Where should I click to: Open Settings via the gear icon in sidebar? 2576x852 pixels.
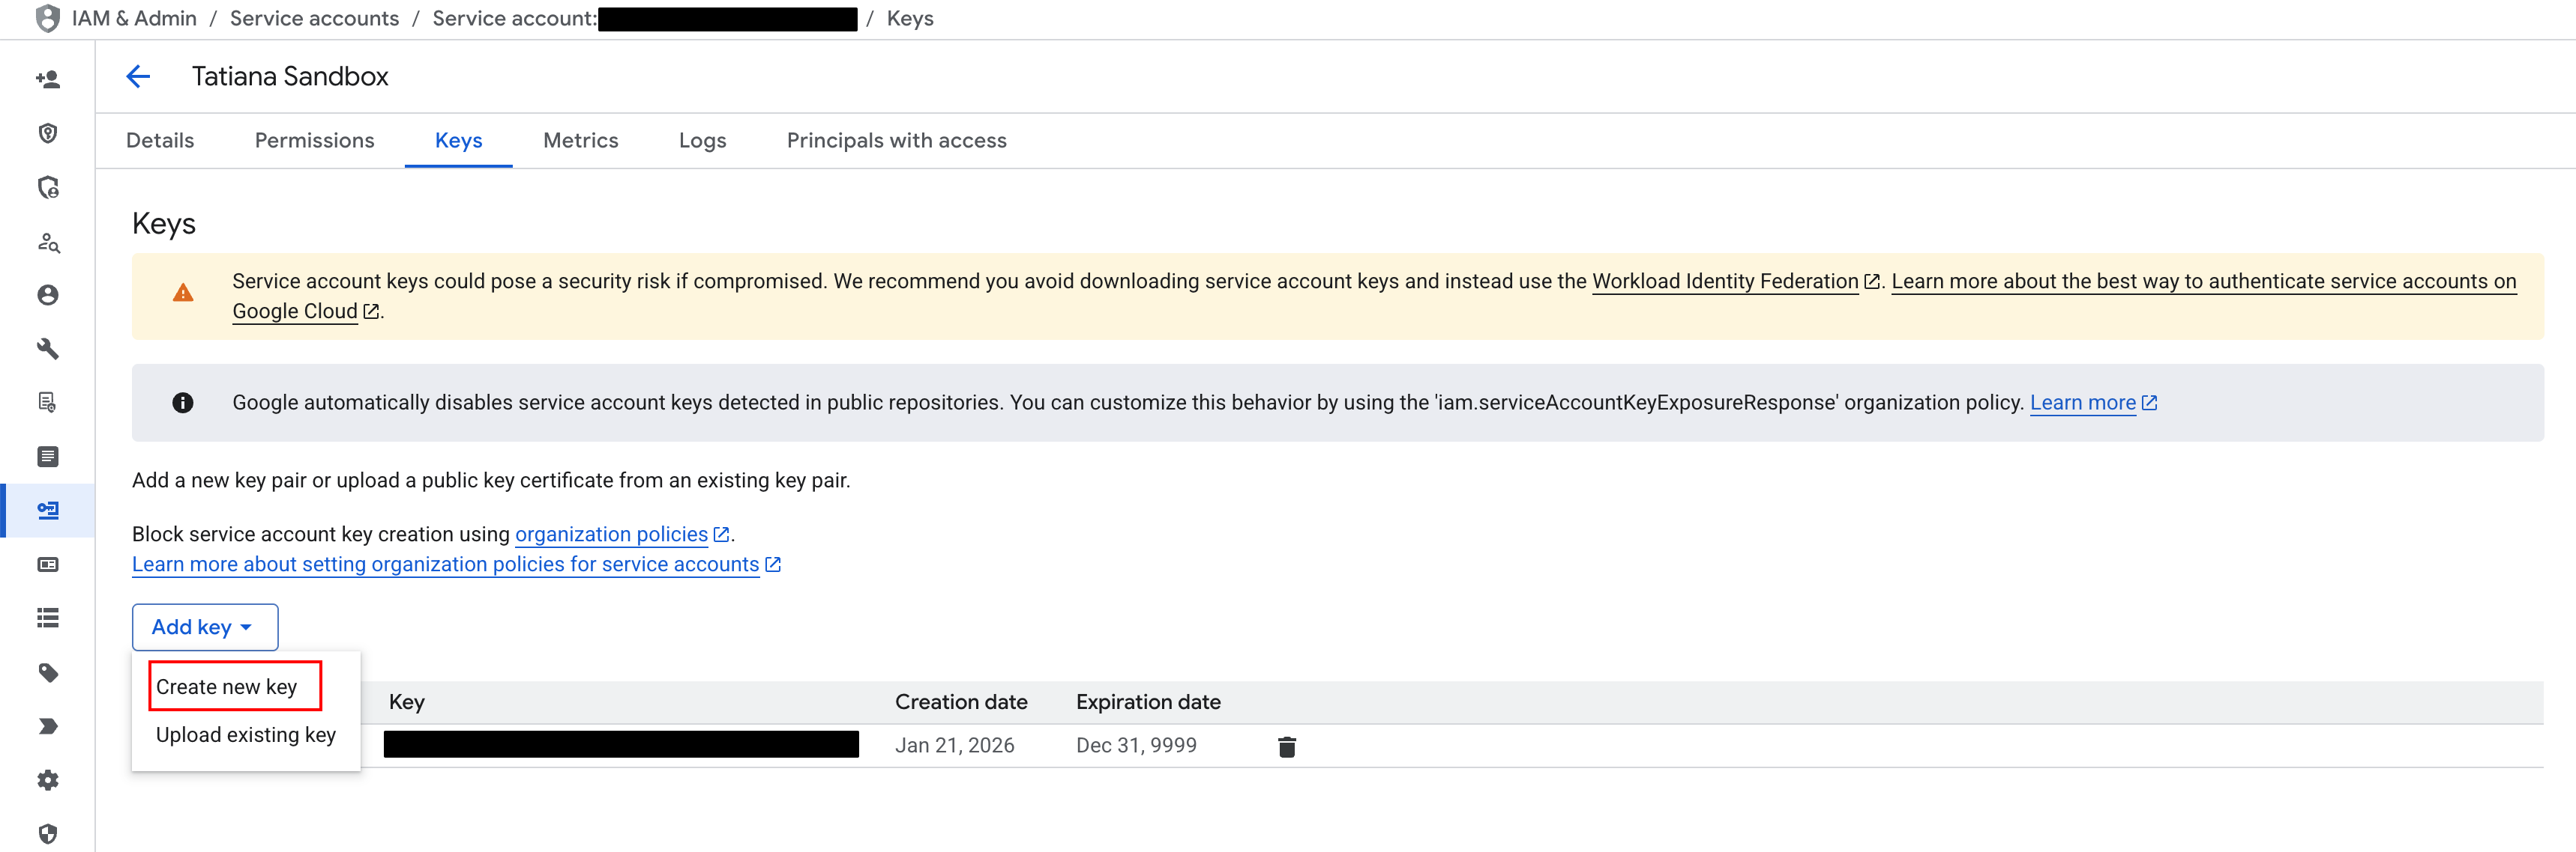tap(47, 780)
